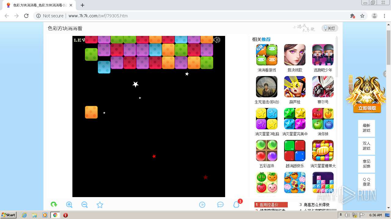This screenshot has width=391, height=219.
Task: Open the media player taskbar icon
Action: point(45,215)
